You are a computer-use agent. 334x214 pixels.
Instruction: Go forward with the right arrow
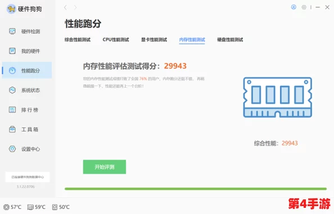click(x=75, y=8)
